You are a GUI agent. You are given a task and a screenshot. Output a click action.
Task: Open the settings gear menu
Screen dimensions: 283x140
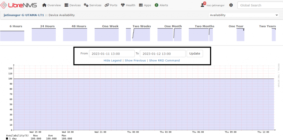tap(231, 5)
